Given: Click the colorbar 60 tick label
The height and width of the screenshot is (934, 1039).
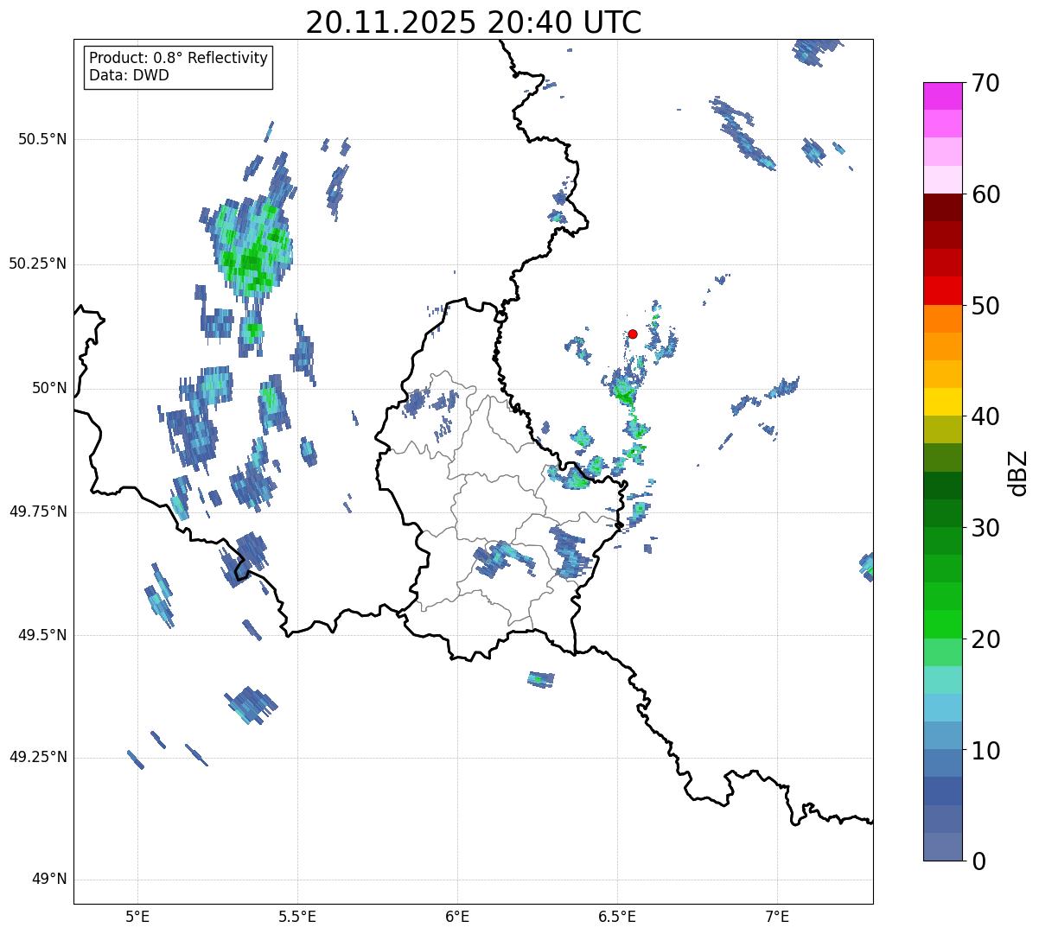Looking at the screenshot, I should click(985, 194).
